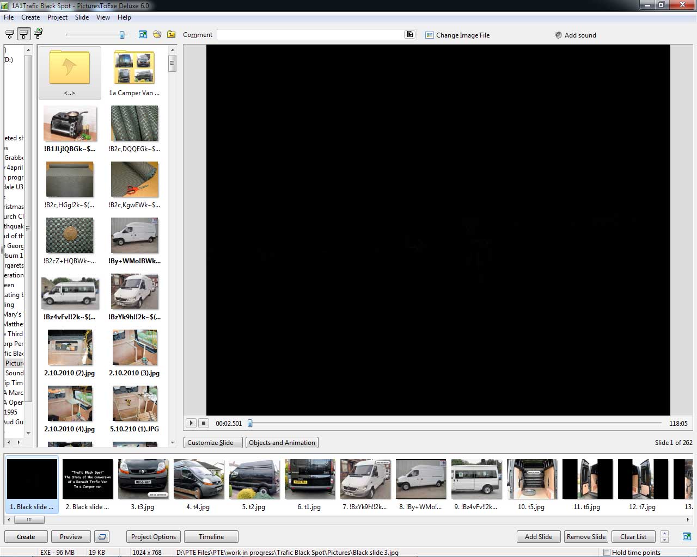Click the open folder icon in toolbar

click(157, 34)
